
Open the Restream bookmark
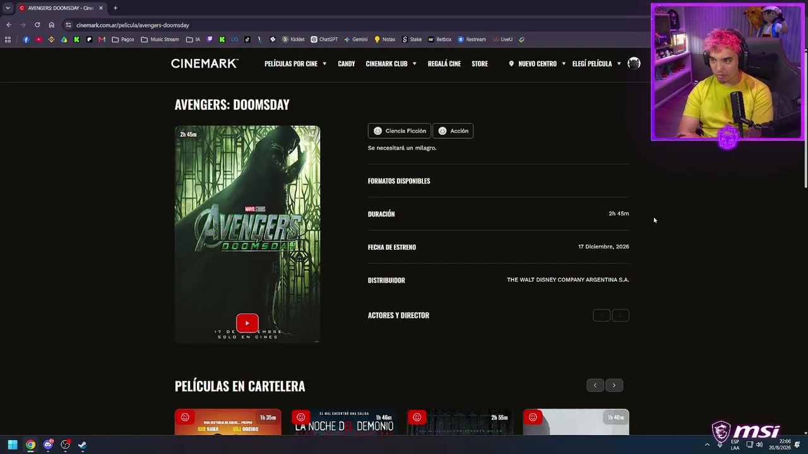point(472,39)
